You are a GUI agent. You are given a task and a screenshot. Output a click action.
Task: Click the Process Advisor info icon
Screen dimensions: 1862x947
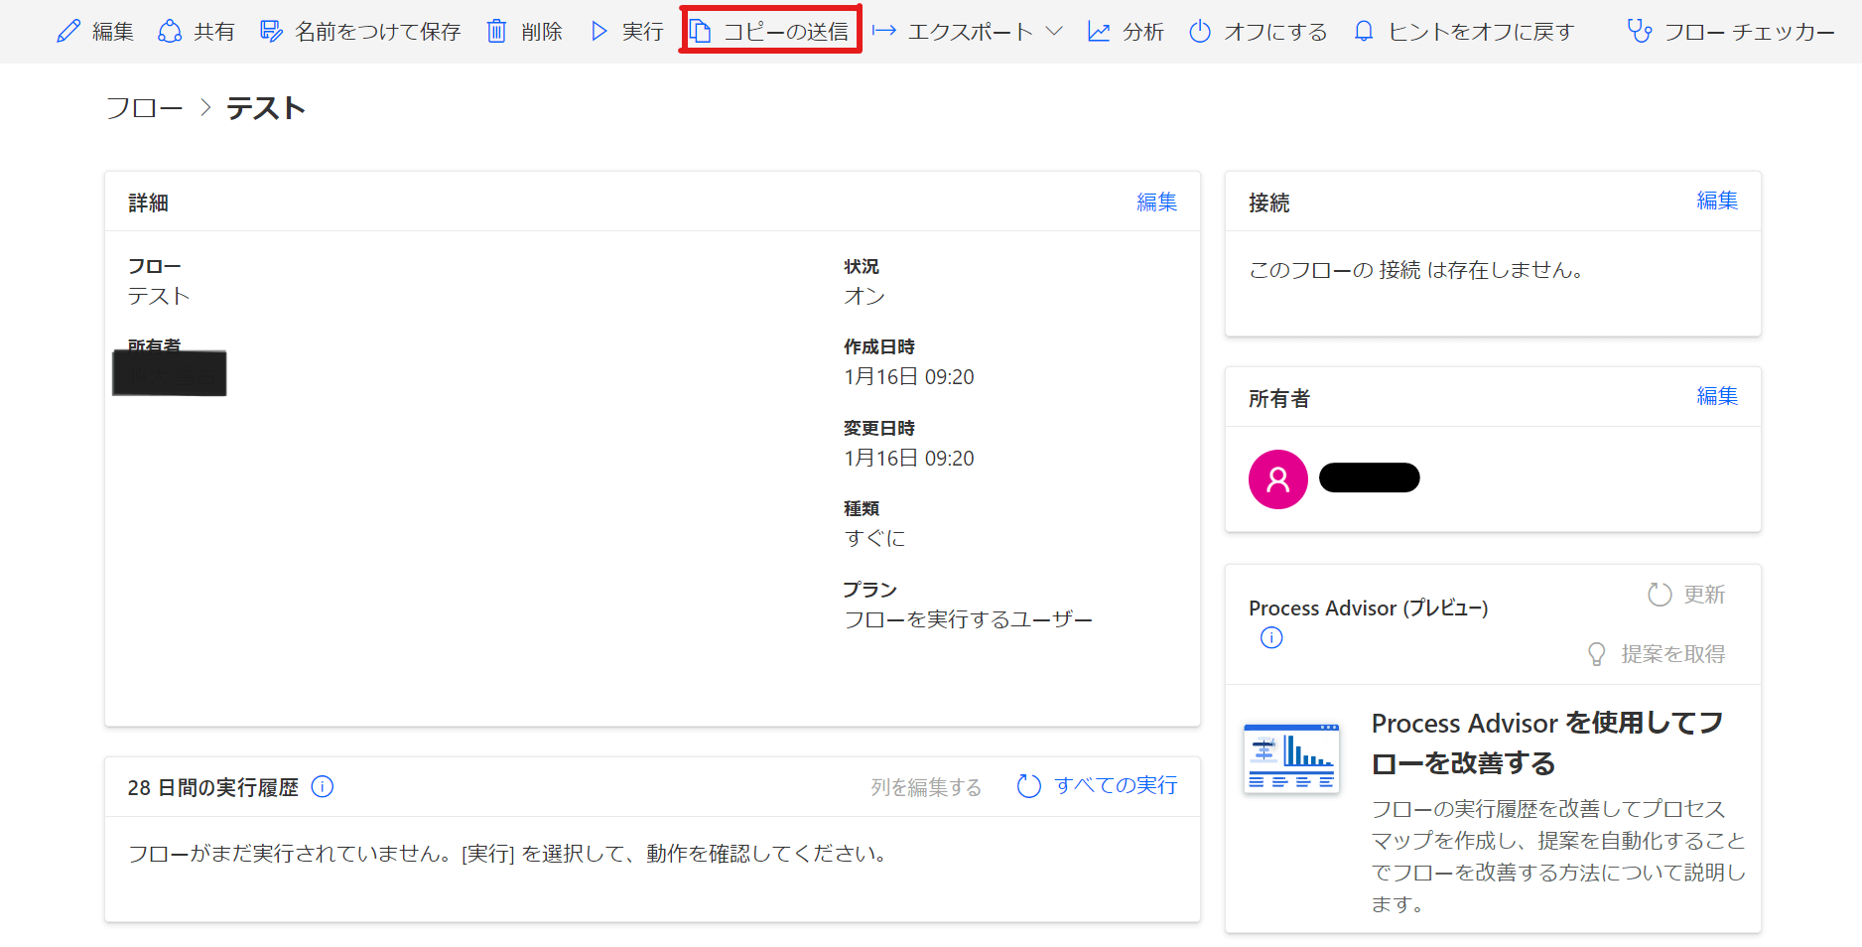[x=1271, y=637]
